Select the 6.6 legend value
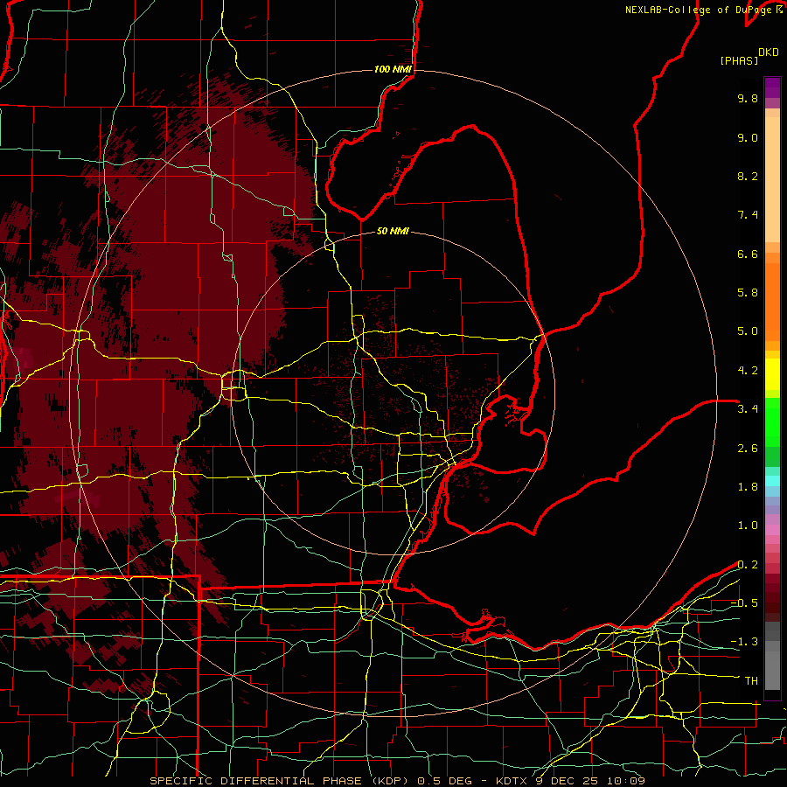Screen dimensions: 787x787 [748, 254]
